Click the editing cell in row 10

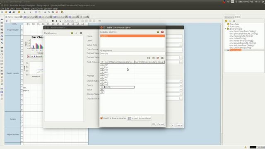click(x=119, y=87)
